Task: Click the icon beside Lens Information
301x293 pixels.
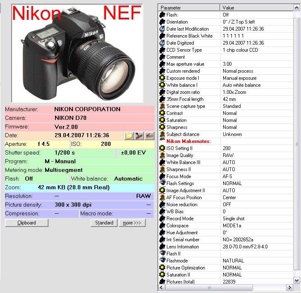Action: pyautogui.click(x=162, y=247)
